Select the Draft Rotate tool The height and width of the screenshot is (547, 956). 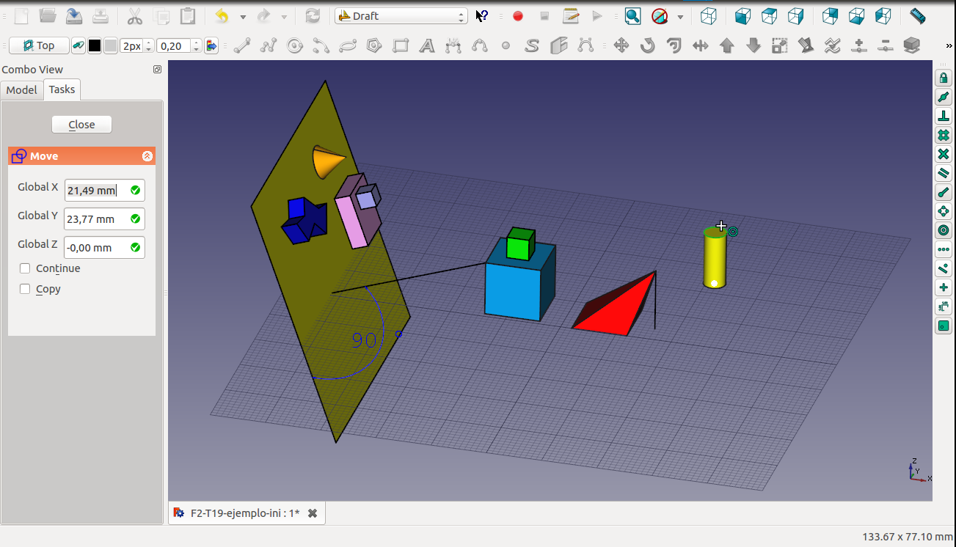pos(647,45)
